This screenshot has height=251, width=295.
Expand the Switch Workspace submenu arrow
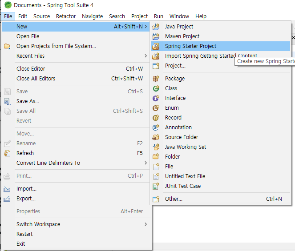point(146,224)
